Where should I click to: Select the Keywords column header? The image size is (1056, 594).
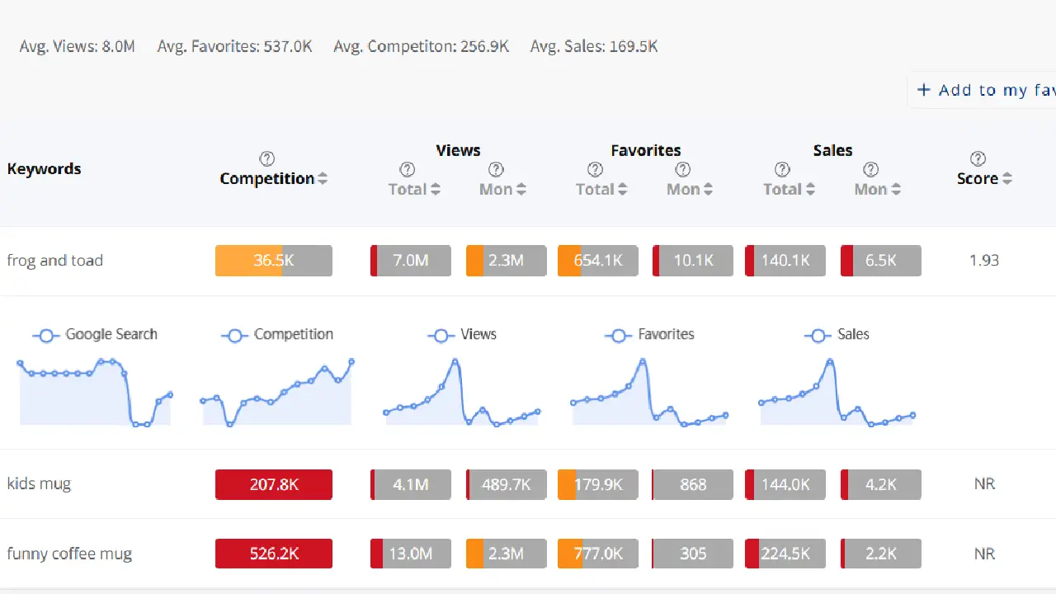[x=44, y=168]
